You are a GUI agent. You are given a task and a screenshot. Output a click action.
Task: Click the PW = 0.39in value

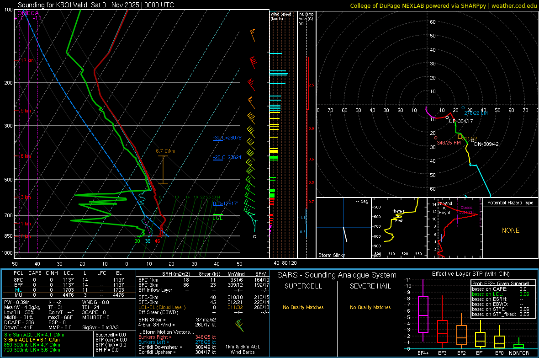[17, 302]
